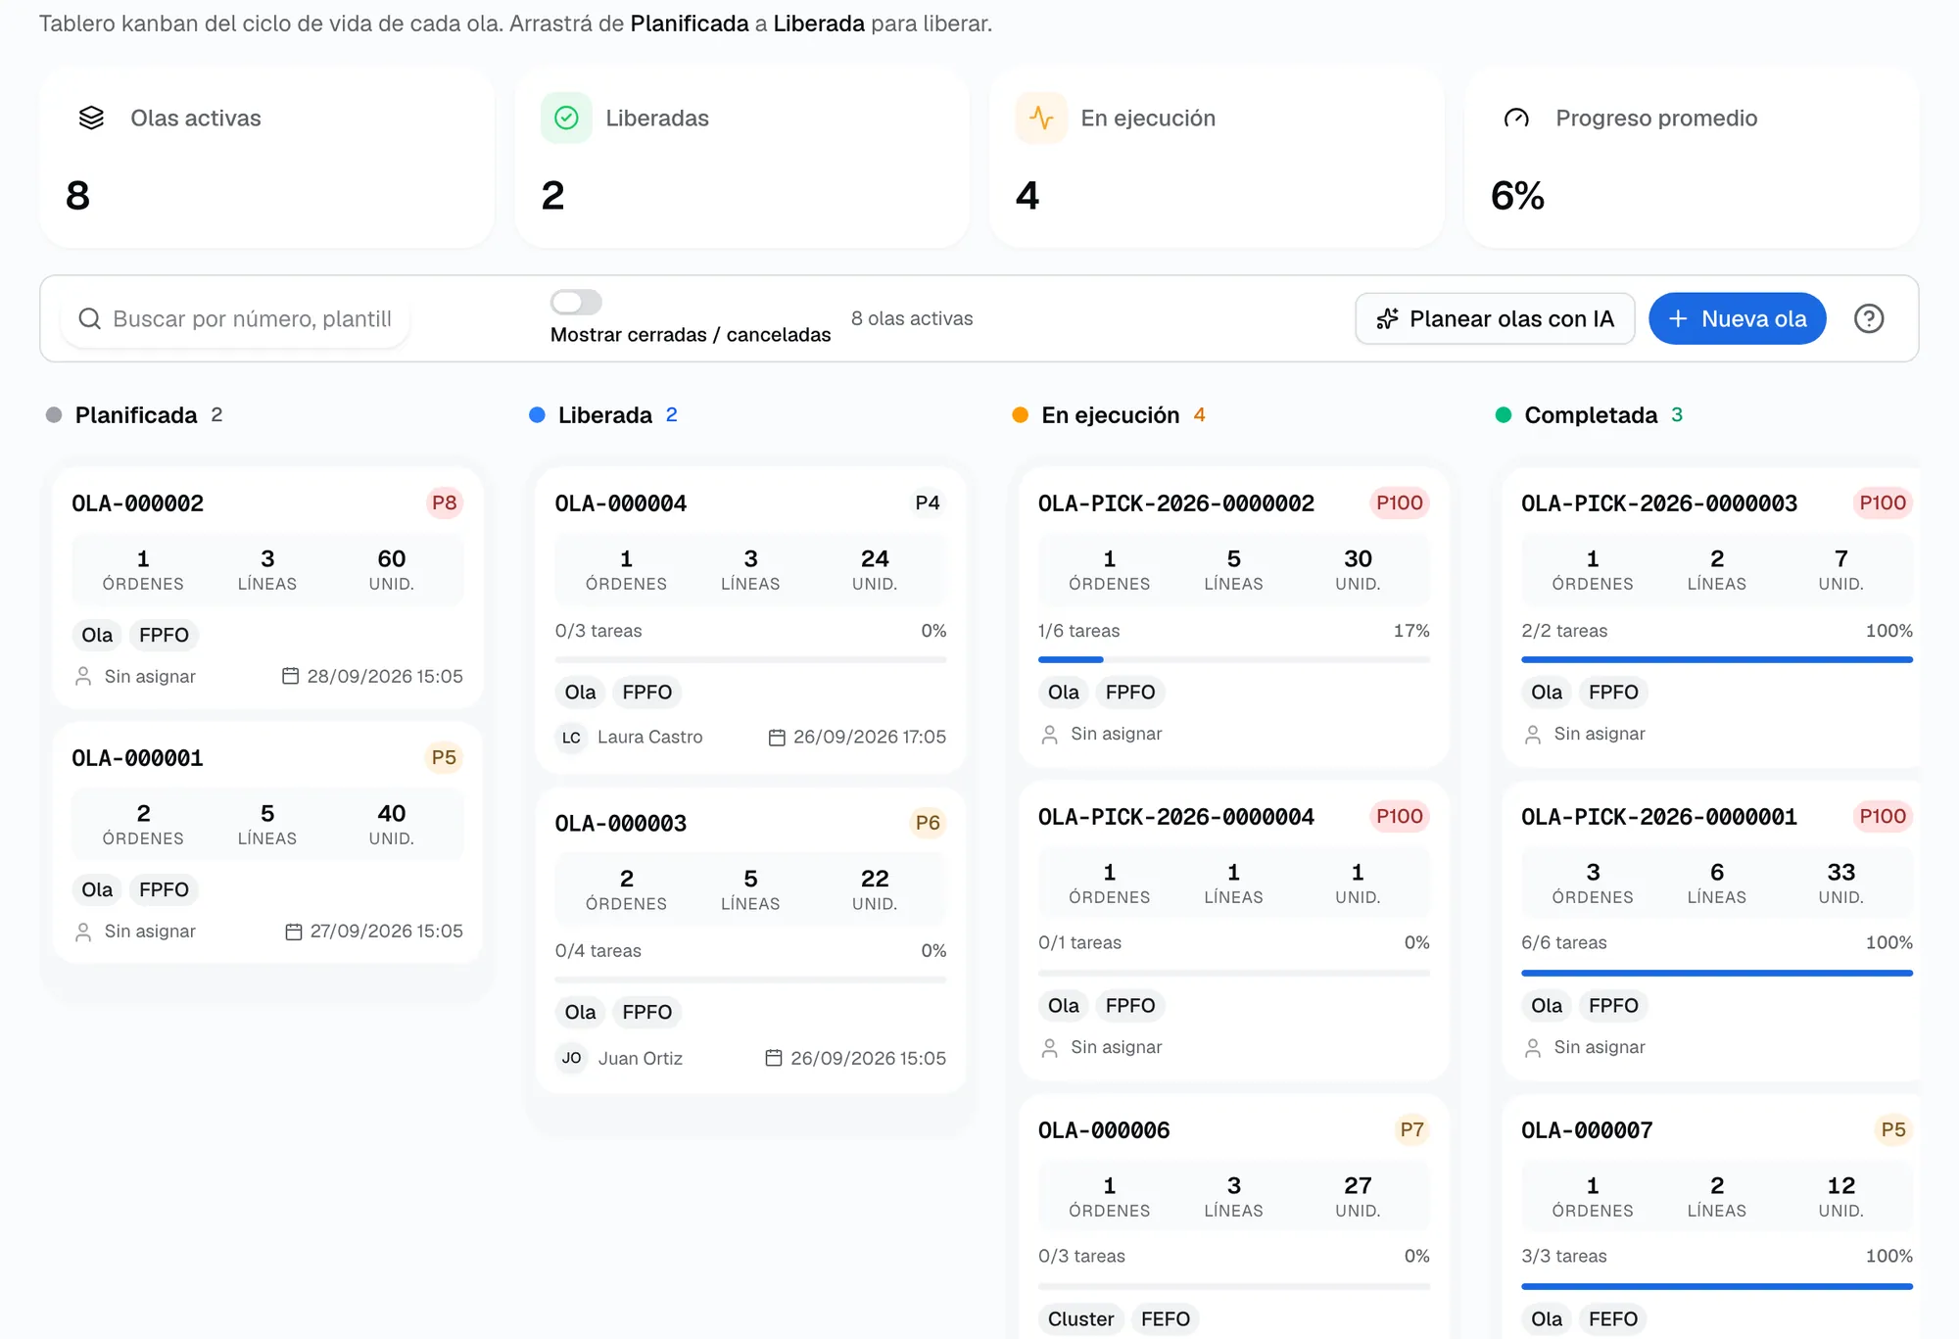Open wave card OLA-000002
1959x1339 pixels.
(x=267, y=588)
